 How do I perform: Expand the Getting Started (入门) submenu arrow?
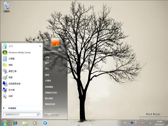coord(40,46)
